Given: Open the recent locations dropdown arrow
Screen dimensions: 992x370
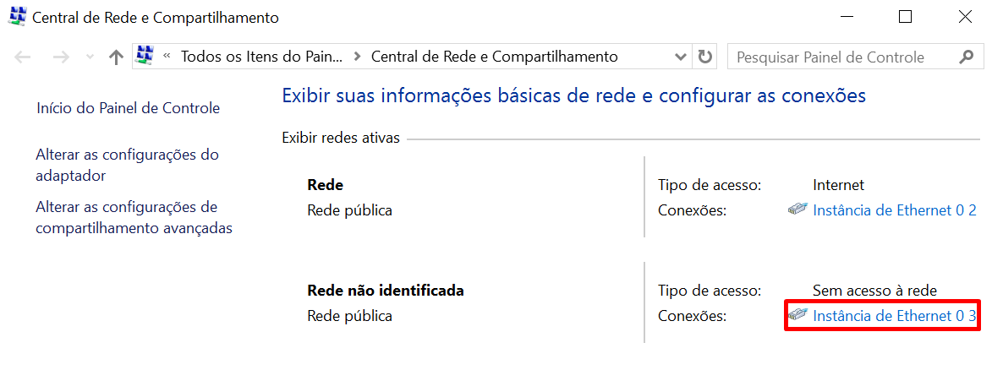Looking at the screenshot, I should [x=90, y=57].
